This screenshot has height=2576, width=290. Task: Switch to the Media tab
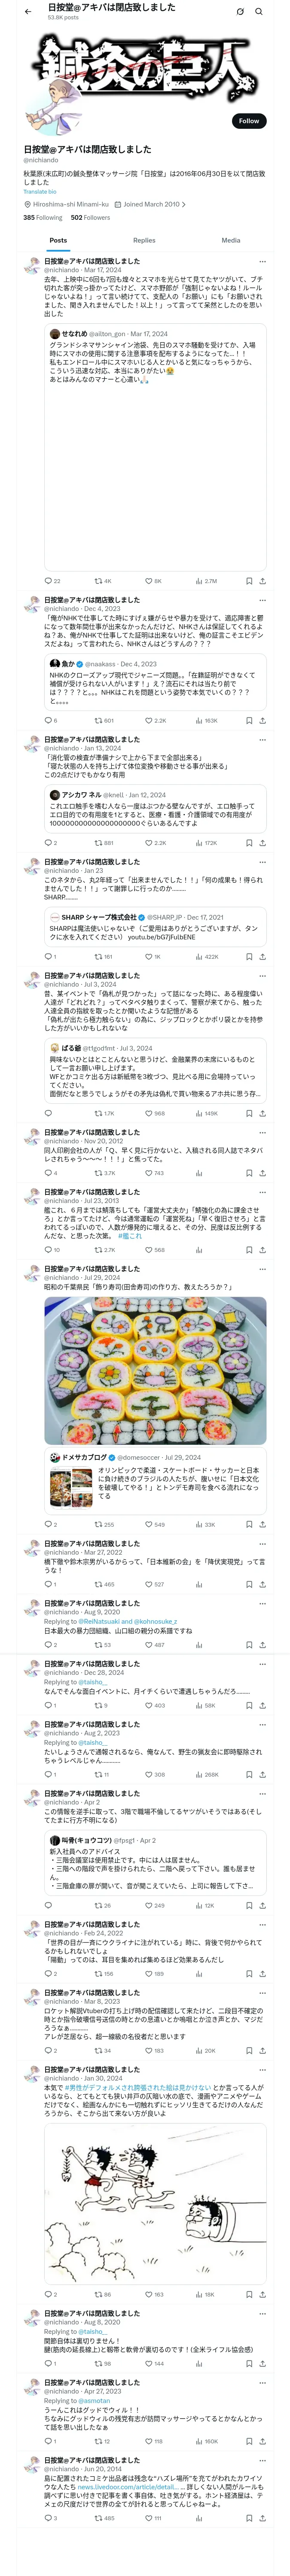(x=231, y=240)
